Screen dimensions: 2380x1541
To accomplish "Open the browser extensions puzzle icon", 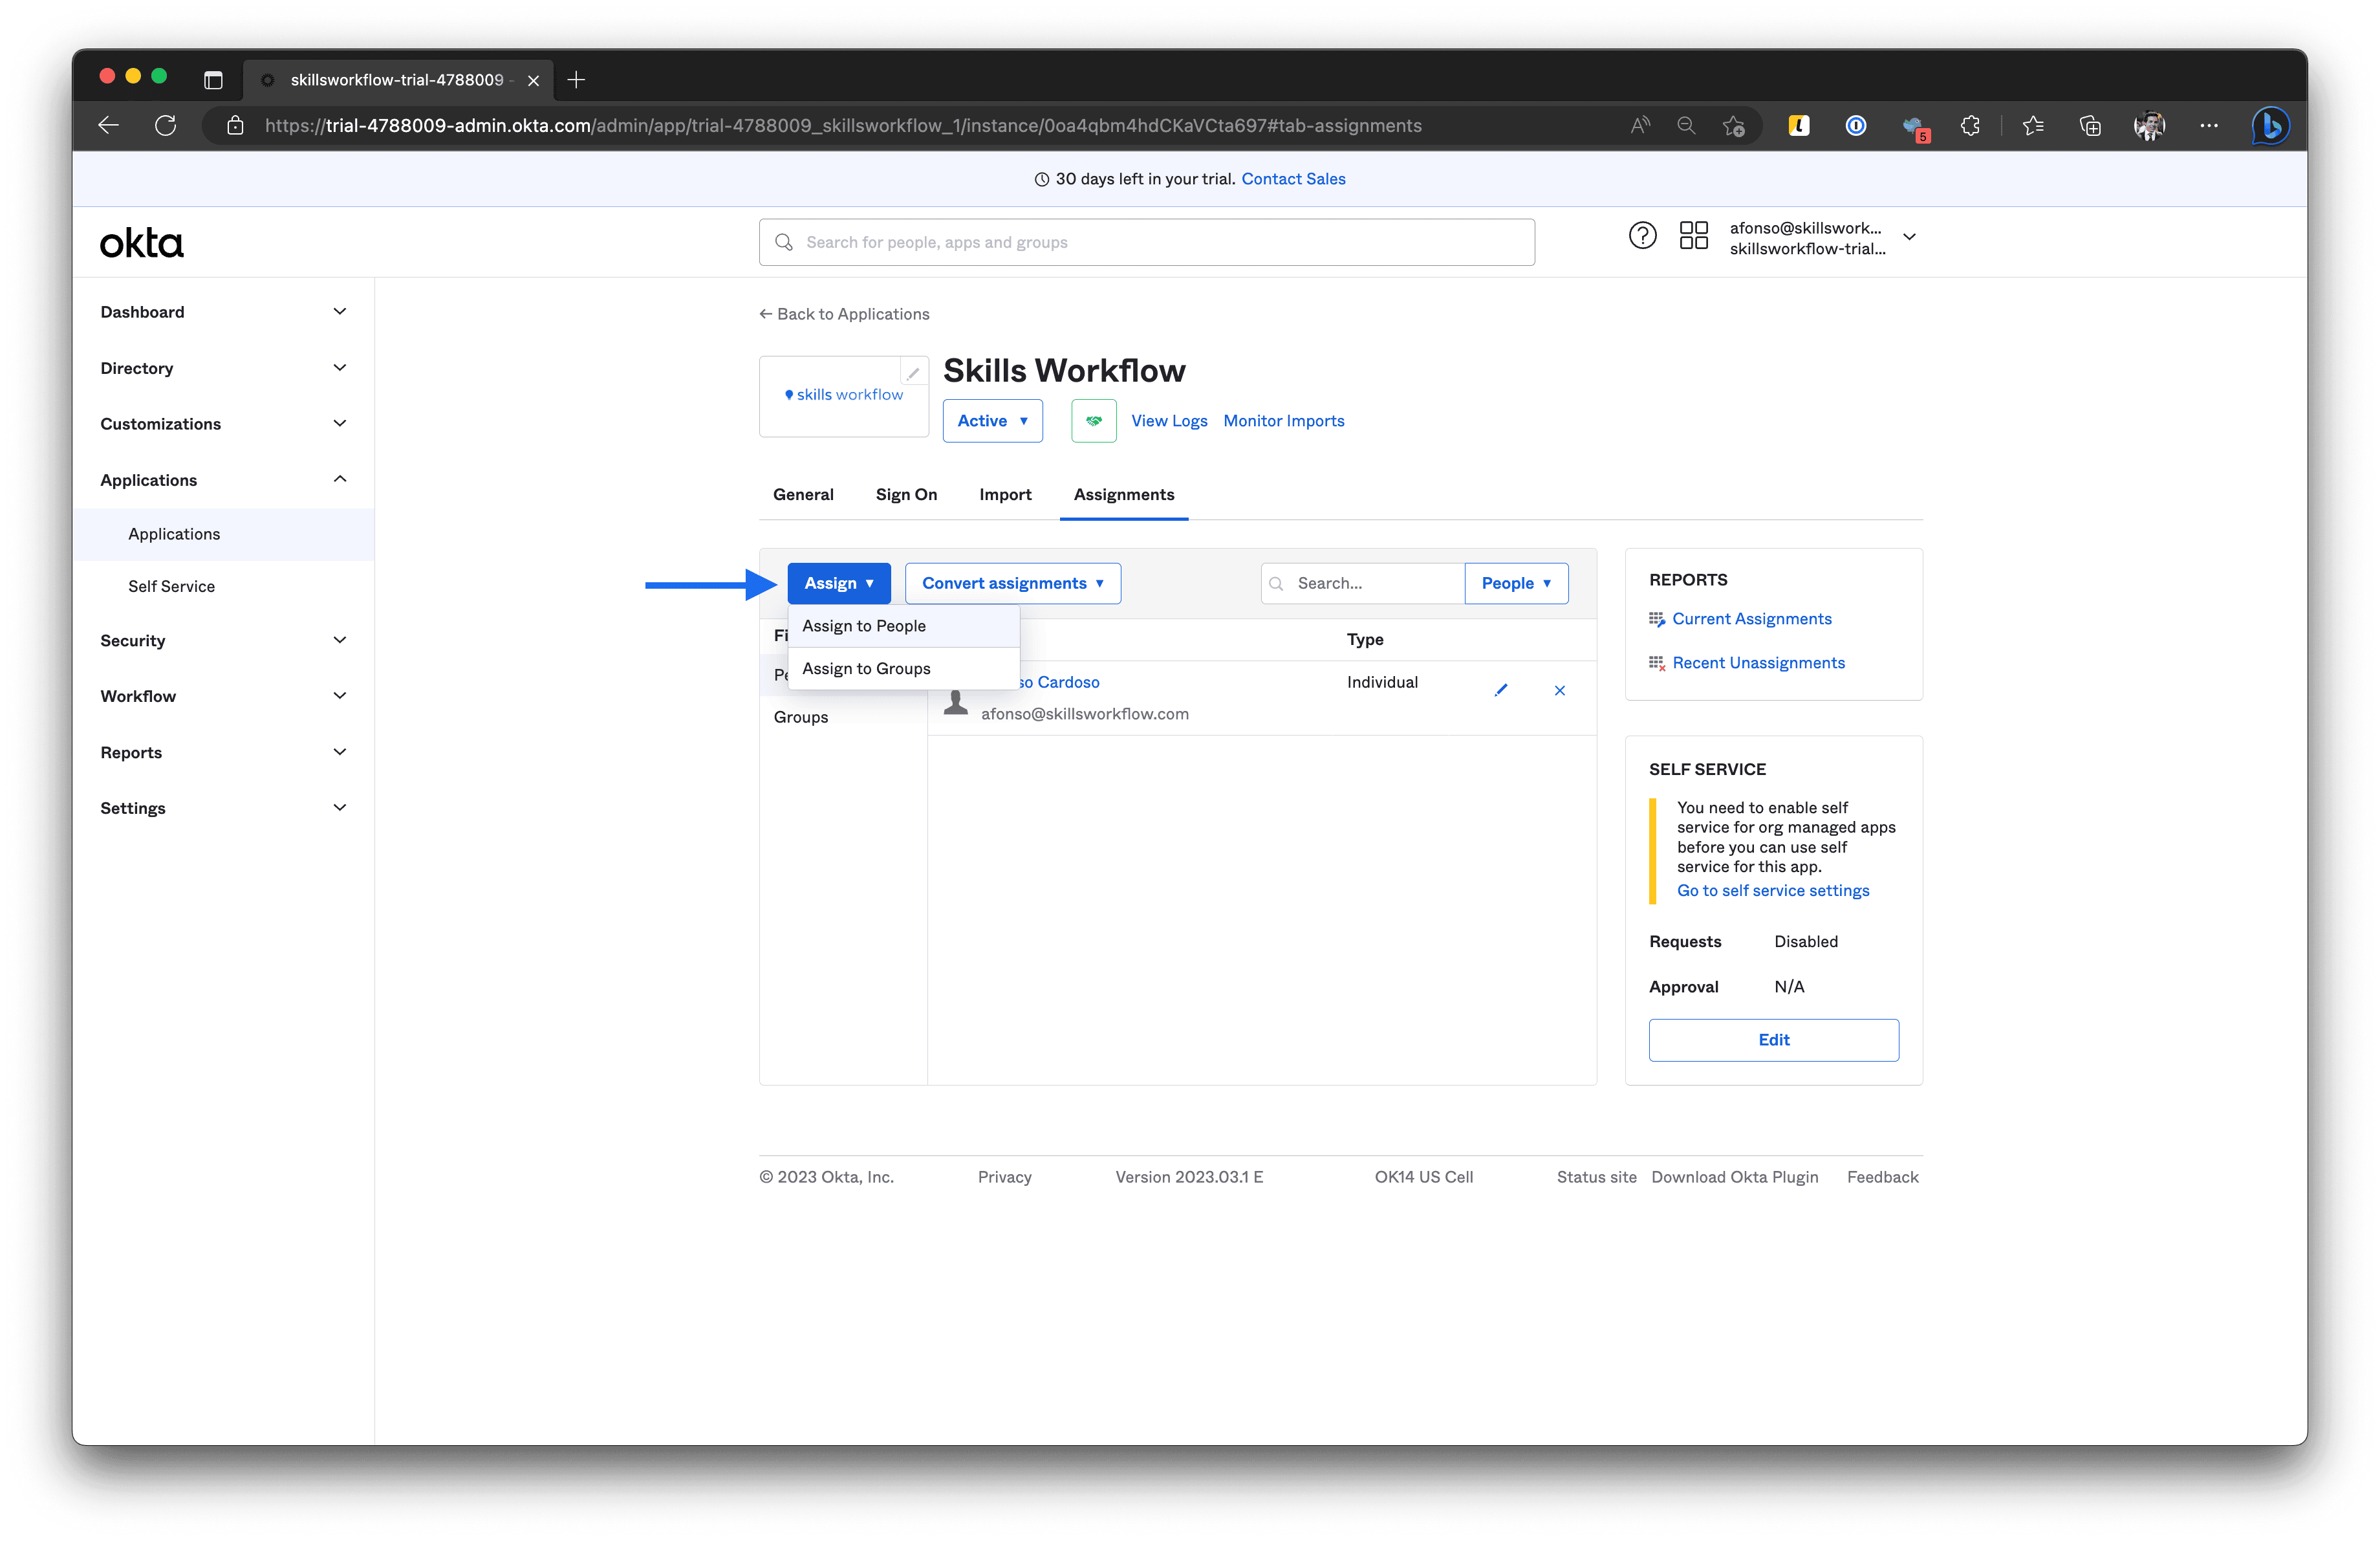I will (x=1970, y=125).
